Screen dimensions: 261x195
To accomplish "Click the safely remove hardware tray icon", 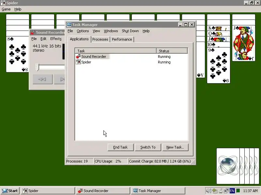I will pyautogui.click(x=215, y=191).
